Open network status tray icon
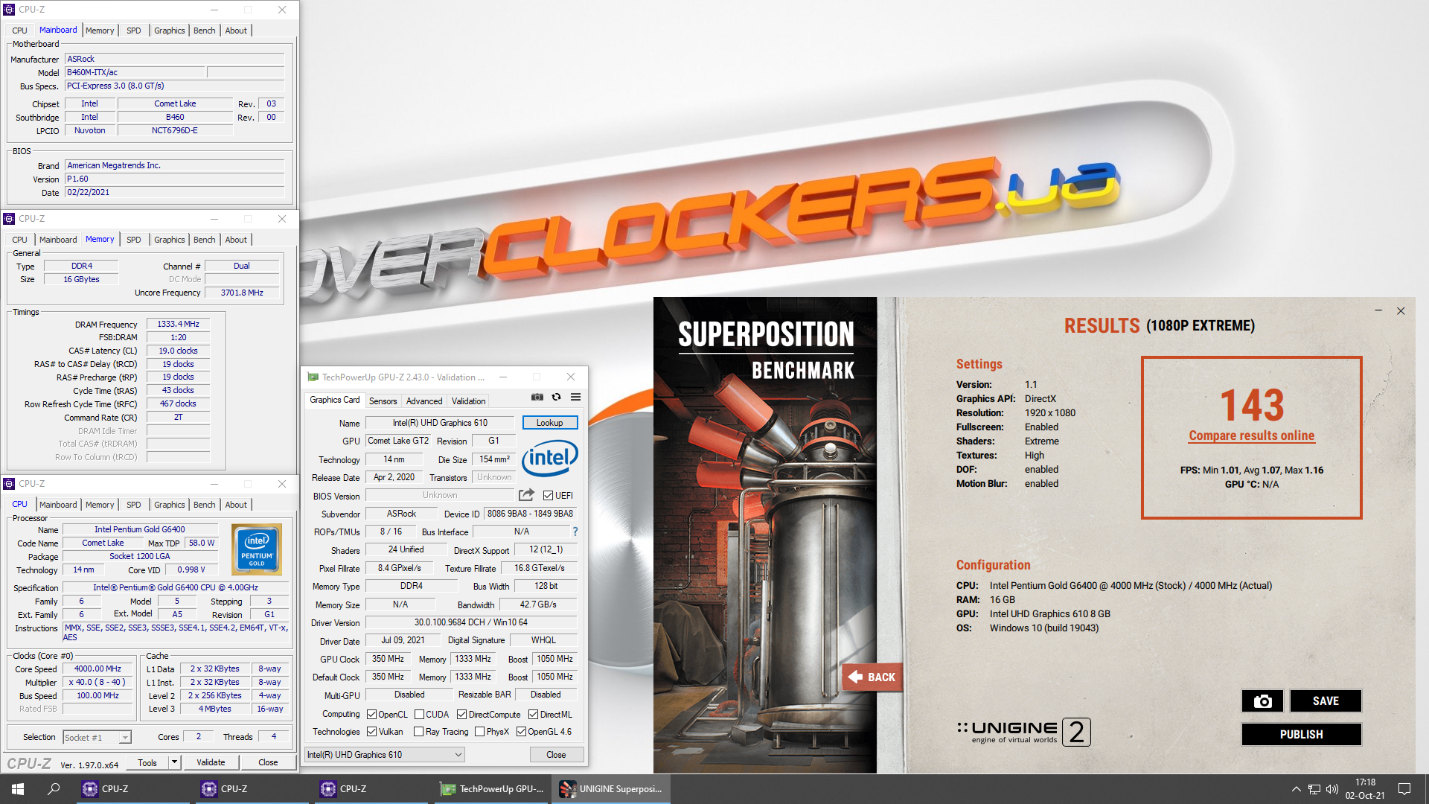 1314,789
